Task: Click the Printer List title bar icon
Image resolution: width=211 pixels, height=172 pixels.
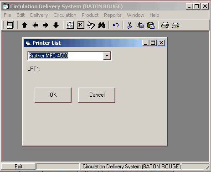Action: coord(28,43)
